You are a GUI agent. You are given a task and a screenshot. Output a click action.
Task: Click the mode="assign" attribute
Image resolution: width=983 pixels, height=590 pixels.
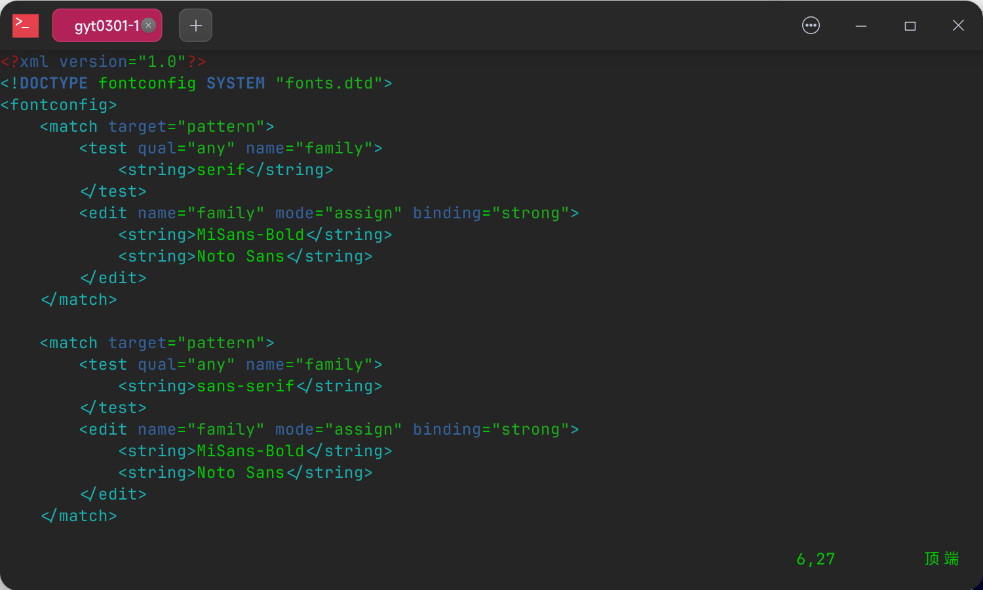coord(337,212)
